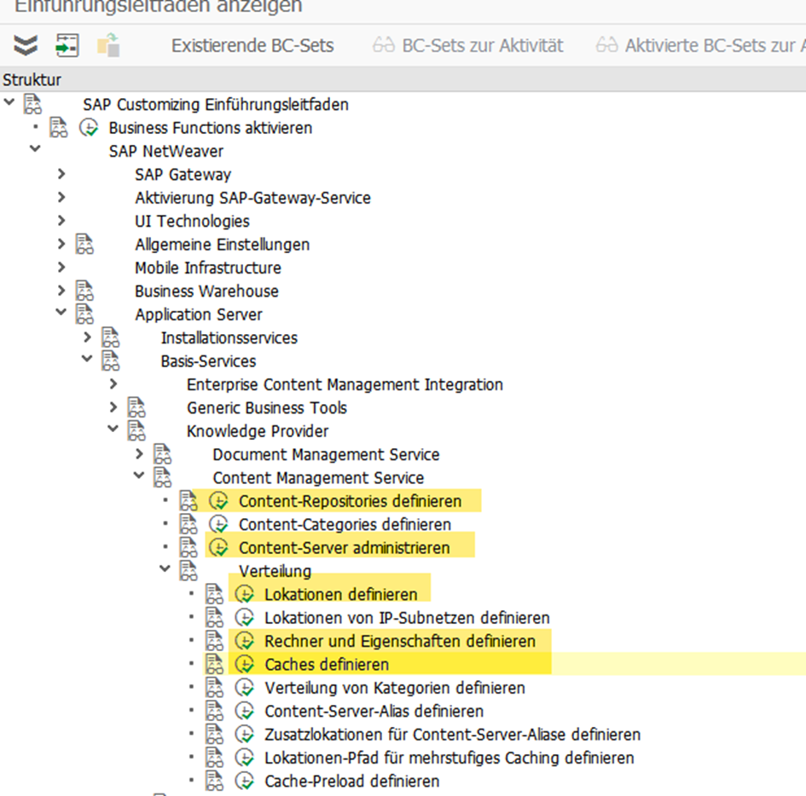Select the Basis-Services label
The image size is (806, 796).
point(208,361)
